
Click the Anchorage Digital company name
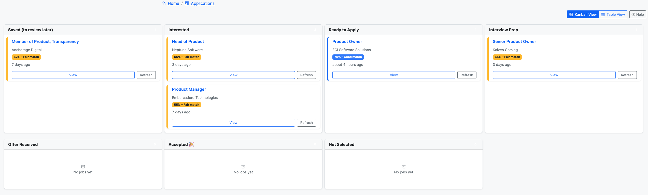26,50
